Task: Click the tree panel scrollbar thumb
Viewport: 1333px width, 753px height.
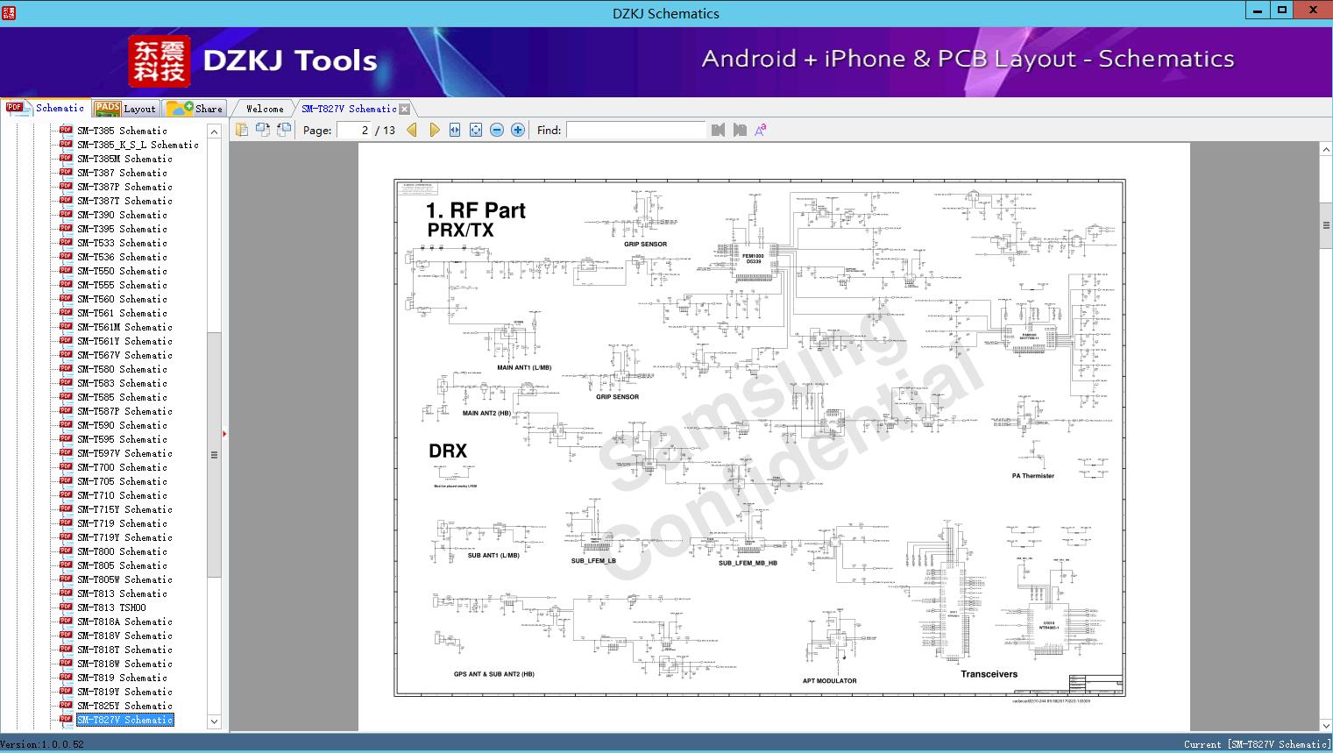Action: 214,455
